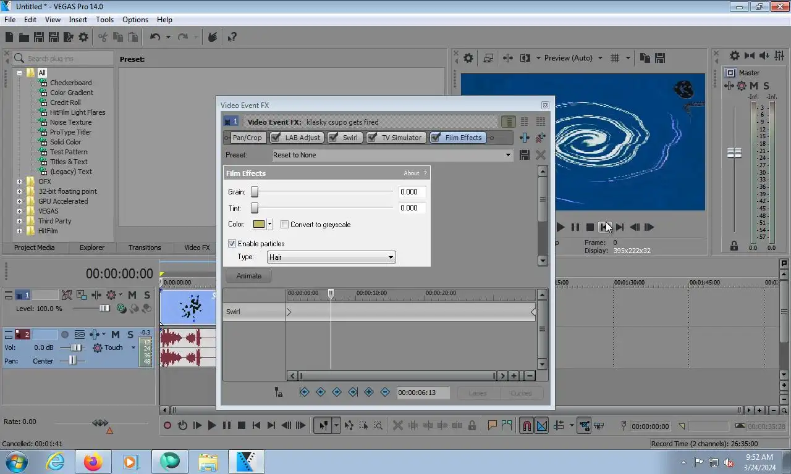Expand the OFX folder in plug-in tree

click(x=20, y=181)
